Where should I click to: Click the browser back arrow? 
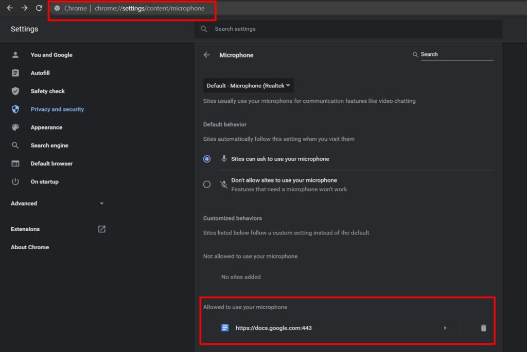click(x=10, y=8)
